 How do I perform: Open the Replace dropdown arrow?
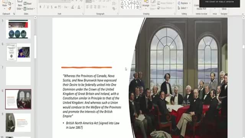click(x=190, y=3)
